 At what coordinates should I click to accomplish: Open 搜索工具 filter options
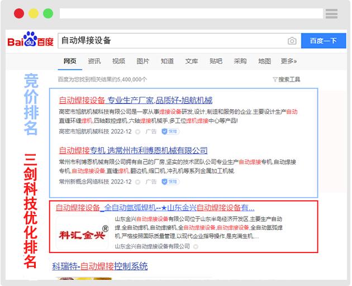coord(287,79)
